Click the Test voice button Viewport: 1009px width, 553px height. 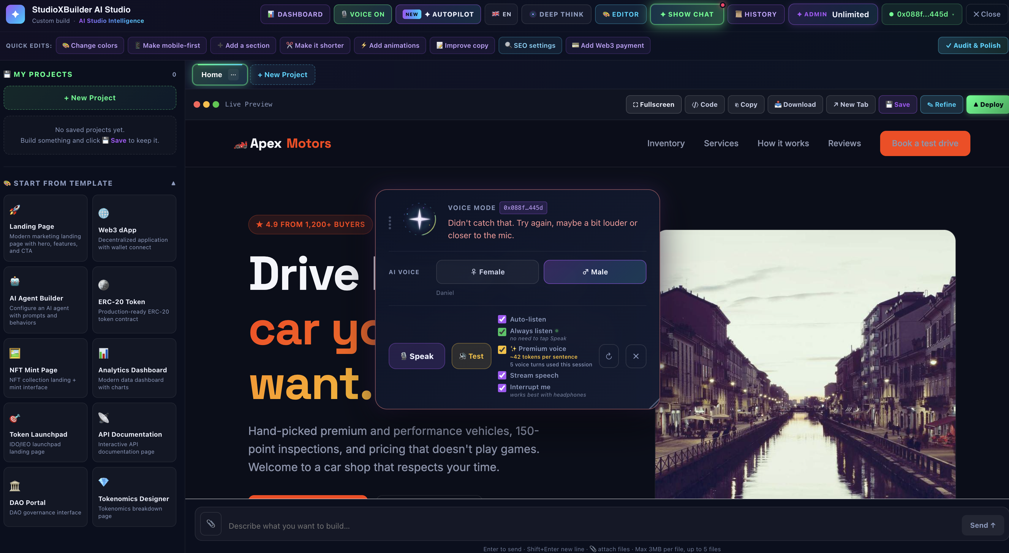tap(471, 356)
